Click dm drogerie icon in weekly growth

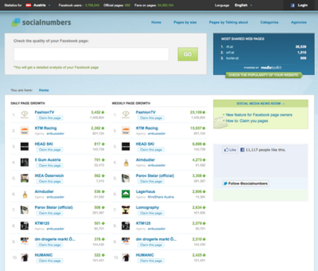pyautogui.click(x=126, y=242)
